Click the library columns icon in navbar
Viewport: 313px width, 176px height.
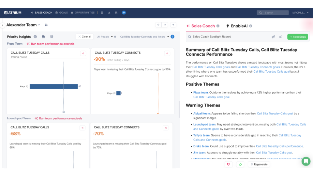pyautogui.click(x=116, y=13)
